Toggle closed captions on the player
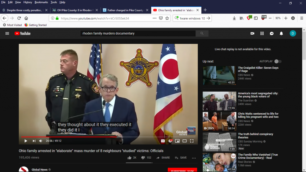The height and width of the screenshot is (172, 306). pos(163,141)
